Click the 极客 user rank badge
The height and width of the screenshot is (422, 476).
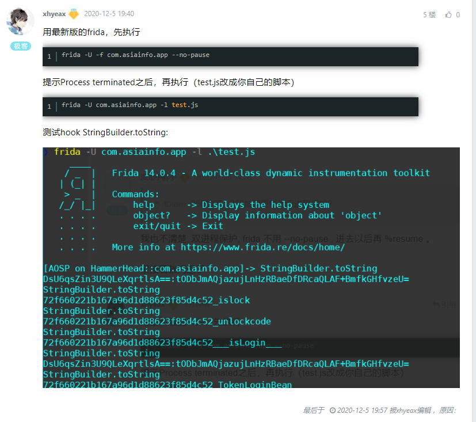point(21,46)
